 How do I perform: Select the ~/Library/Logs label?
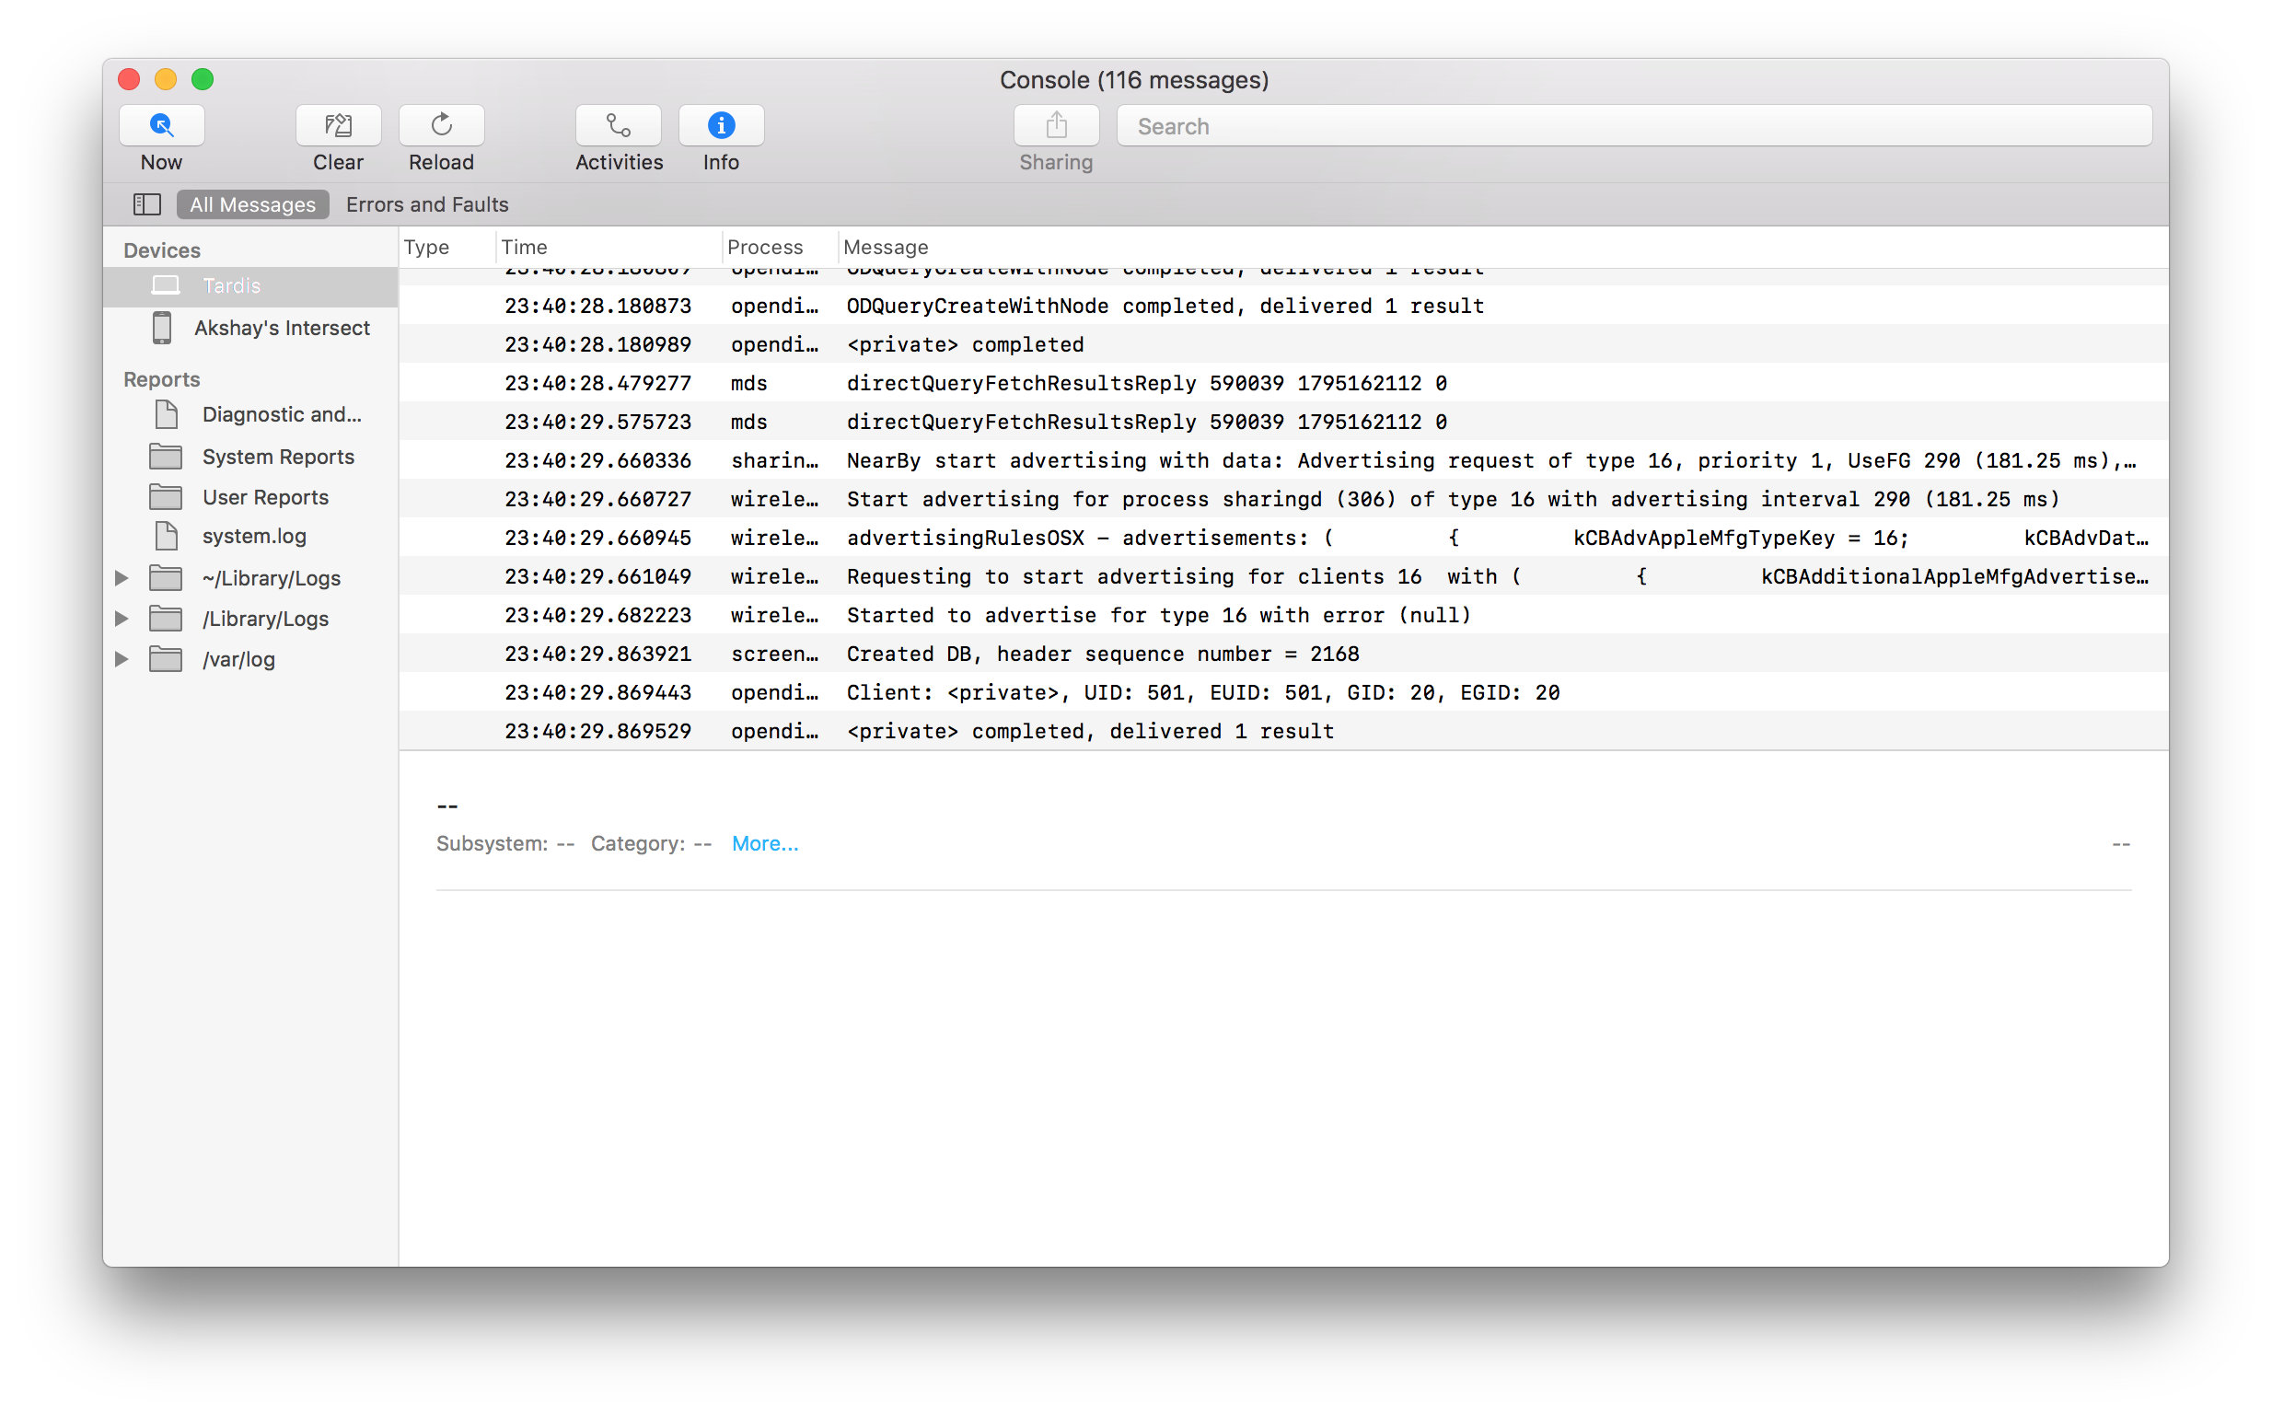coord(272,579)
